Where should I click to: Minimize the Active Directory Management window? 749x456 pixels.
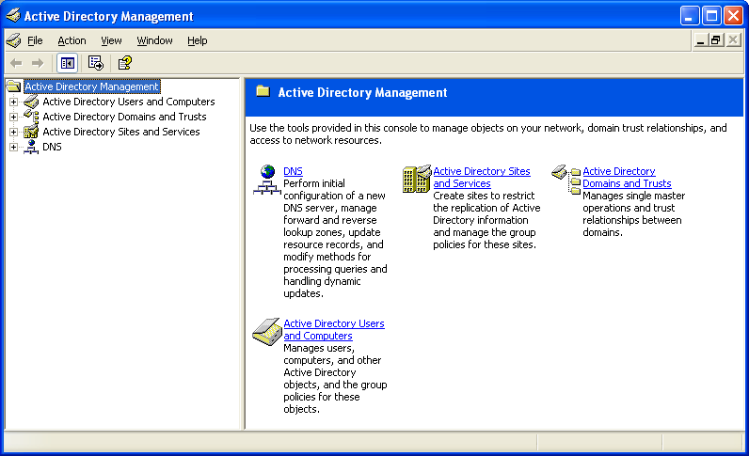[690, 16]
